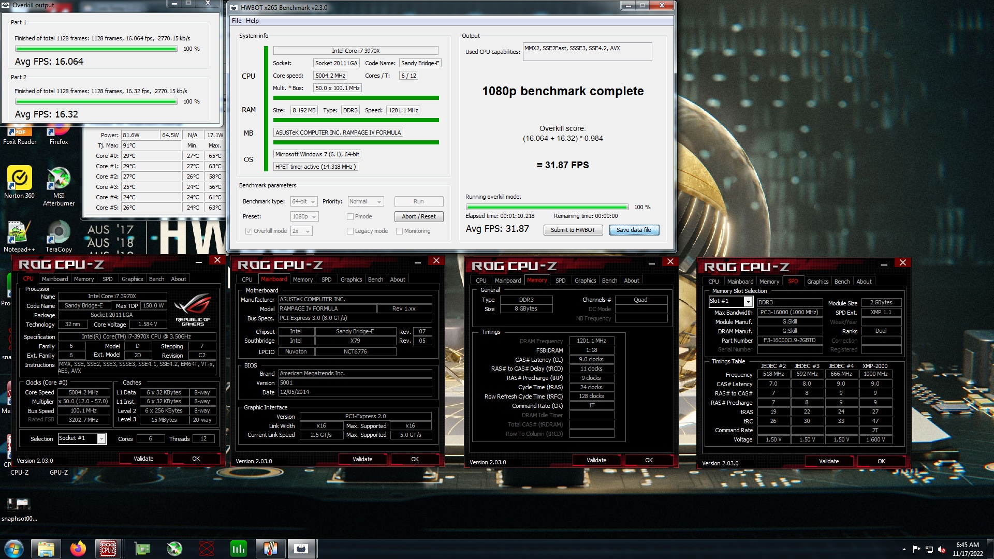
Task: Switch to thermometer temperature monitor in taskbar
Action: click(x=270, y=549)
